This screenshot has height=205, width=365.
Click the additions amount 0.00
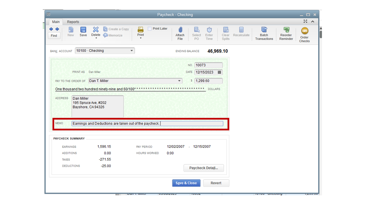tap(107, 153)
